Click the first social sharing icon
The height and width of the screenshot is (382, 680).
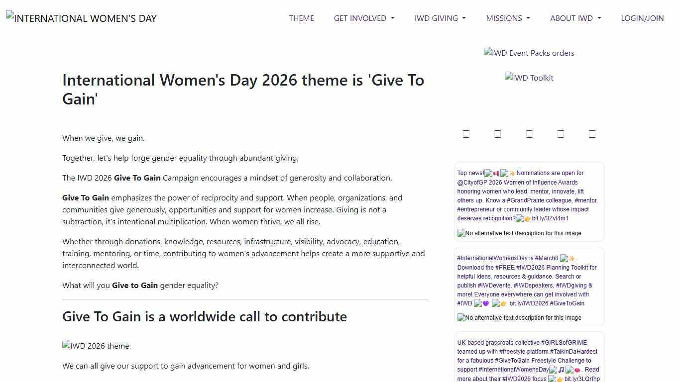tap(466, 133)
